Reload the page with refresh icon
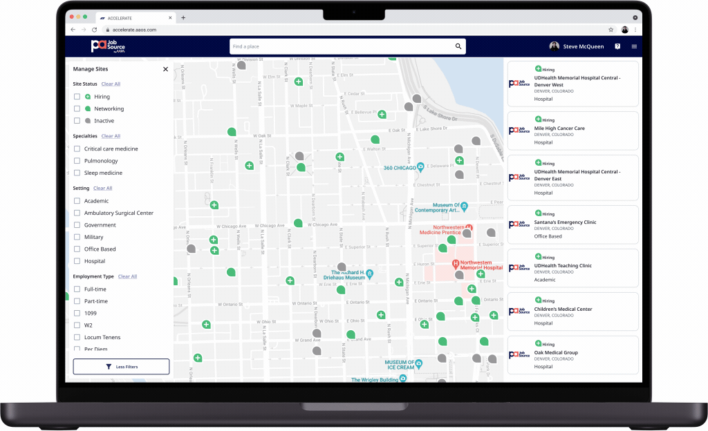The height and width of the screenshot is (431, 708). pos(94,30)
